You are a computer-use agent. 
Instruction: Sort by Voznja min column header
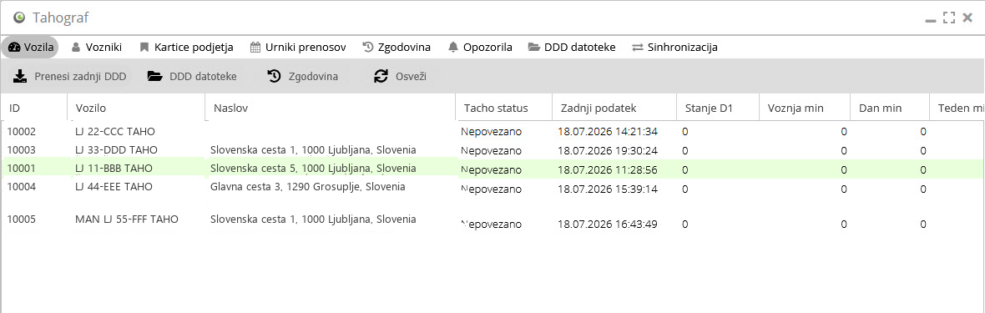[805, 109]
